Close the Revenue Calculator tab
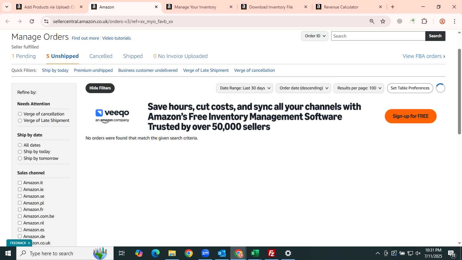This screenshot has height=260, width=462. tap(380, 7)
